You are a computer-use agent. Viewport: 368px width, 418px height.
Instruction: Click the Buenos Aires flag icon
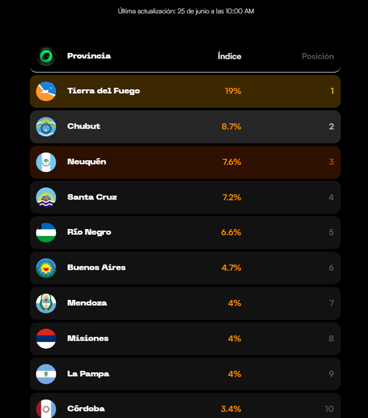click(x=46, y=268)
